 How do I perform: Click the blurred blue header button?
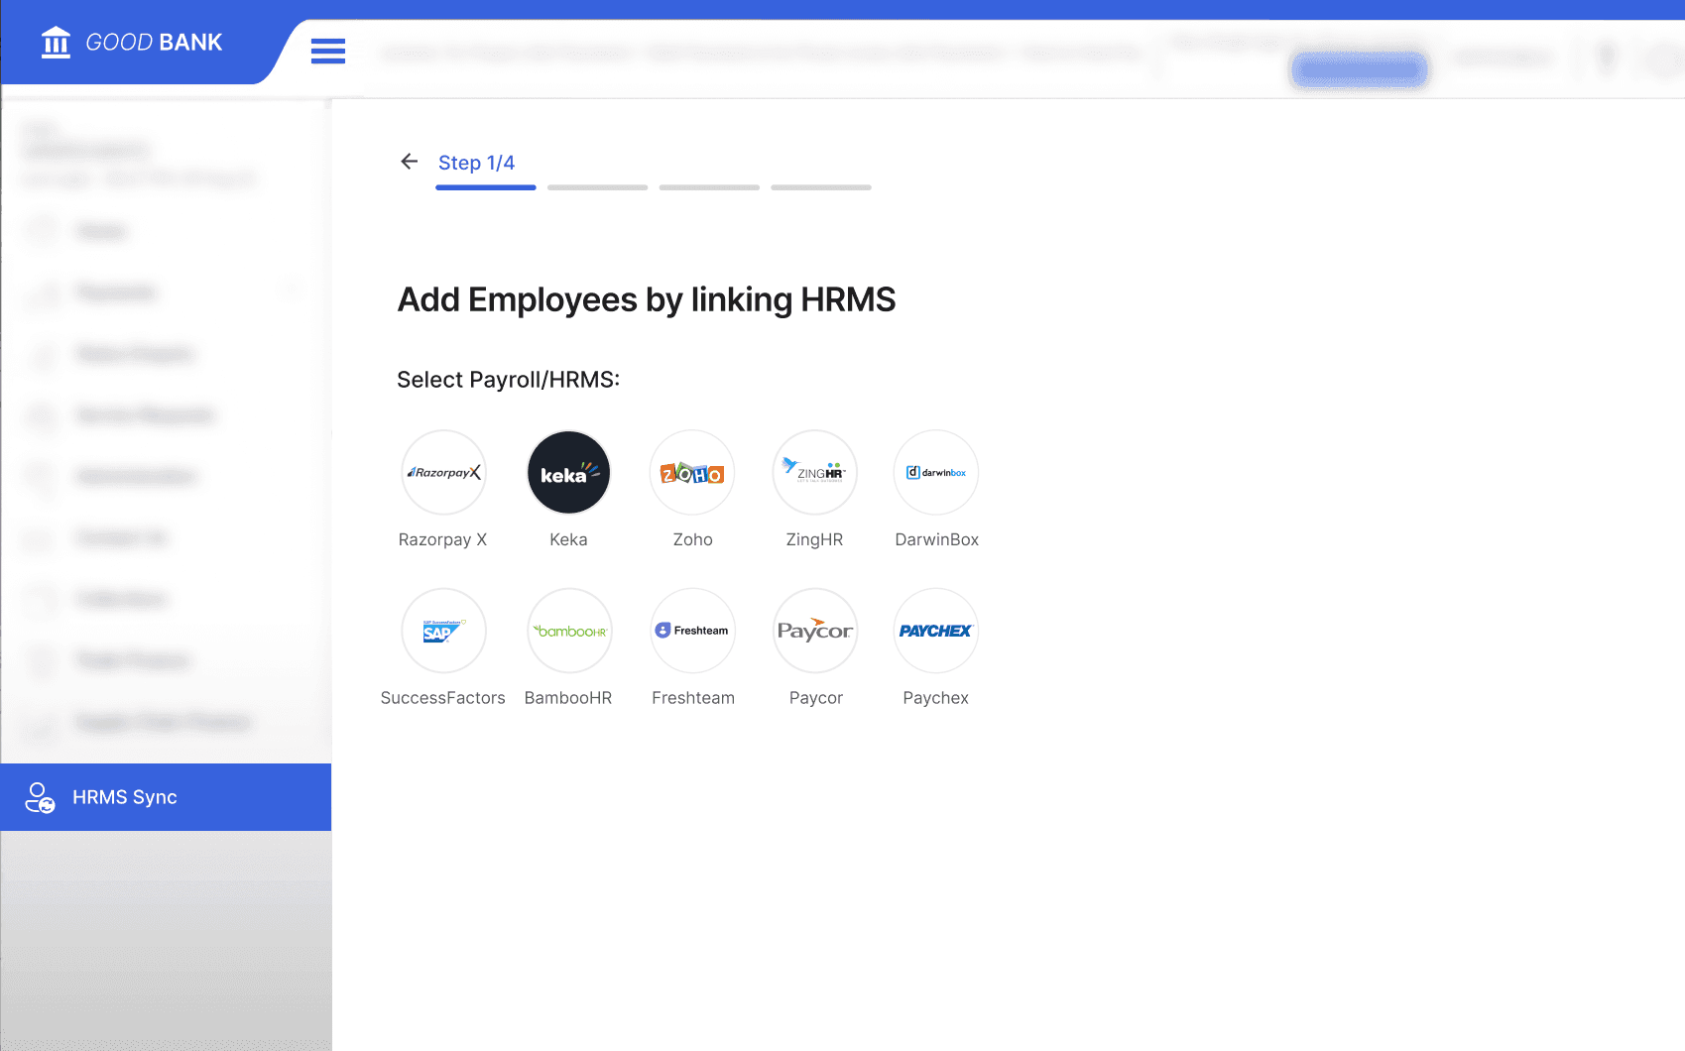pyautogui.click(x=1360, y=68)
